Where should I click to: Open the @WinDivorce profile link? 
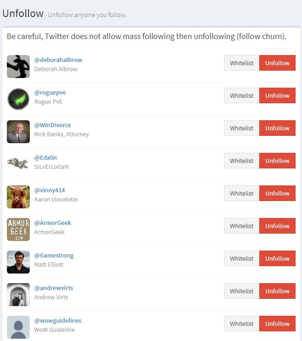point(53,125)
